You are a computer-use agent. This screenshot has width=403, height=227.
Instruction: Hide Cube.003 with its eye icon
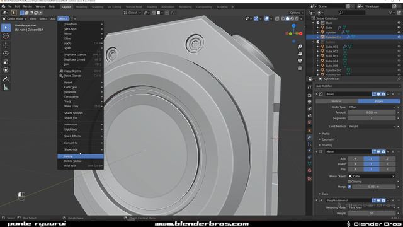399,56
